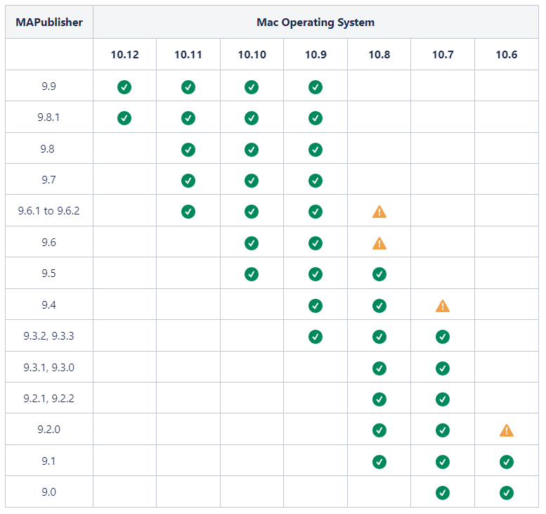This screenshot has height=514, width=546.
Task: Click the 9.8.1 version row label
Action: (48, 117)
